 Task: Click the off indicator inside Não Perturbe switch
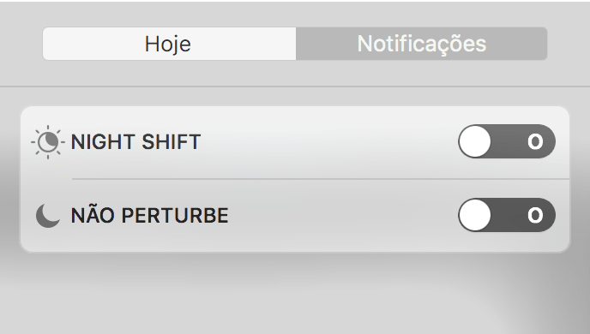(535, 215)
